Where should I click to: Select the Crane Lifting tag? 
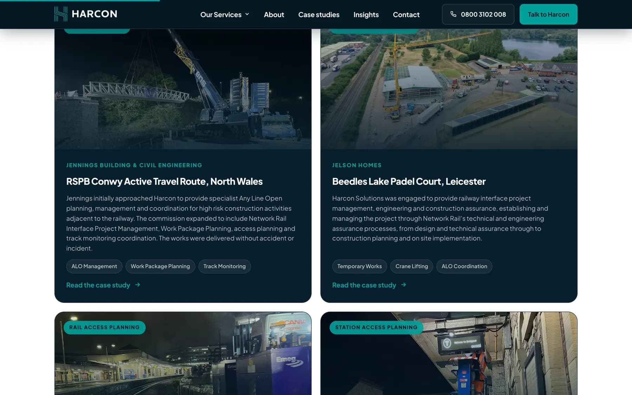[412, 266]
